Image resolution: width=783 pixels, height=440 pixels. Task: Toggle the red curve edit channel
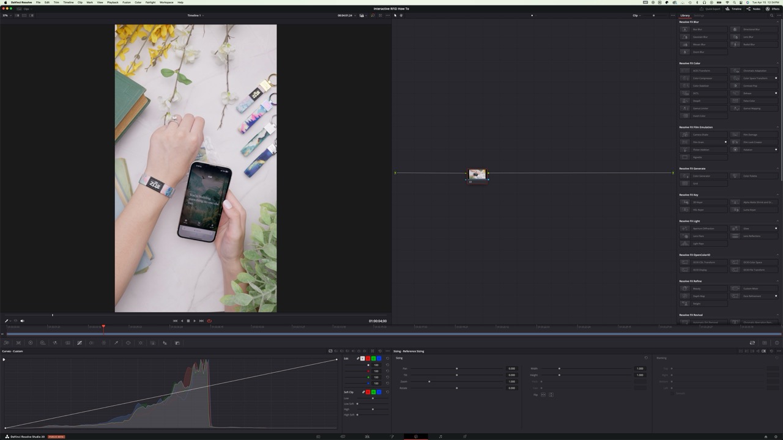(x=368, y=358)
